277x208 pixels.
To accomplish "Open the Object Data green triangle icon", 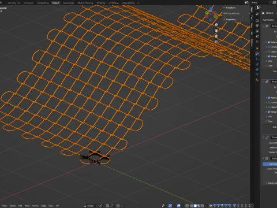I will click(x=257, y=75).
